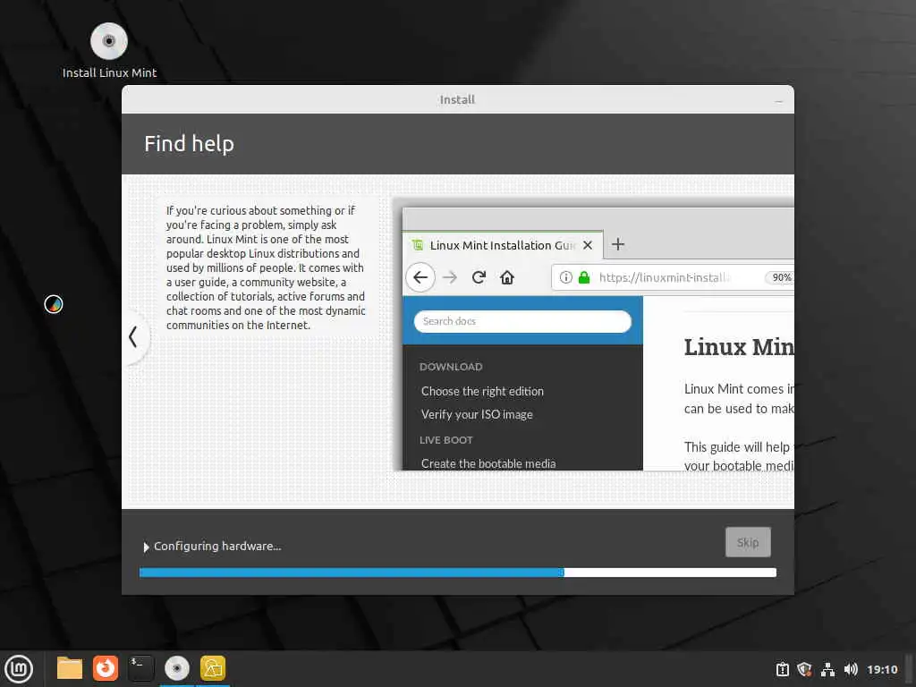The width and height of the screenshot is (916, 687).
Task: Click Choose the right edition link
Action: coord(482,392)
